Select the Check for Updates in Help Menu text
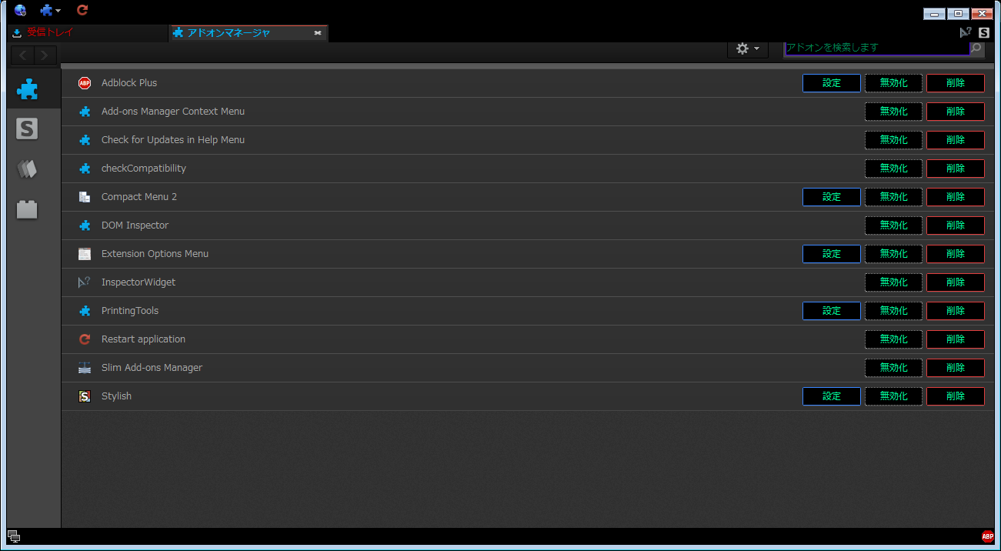The height and width of the screenshot is (551, 1001). [173, 140]
